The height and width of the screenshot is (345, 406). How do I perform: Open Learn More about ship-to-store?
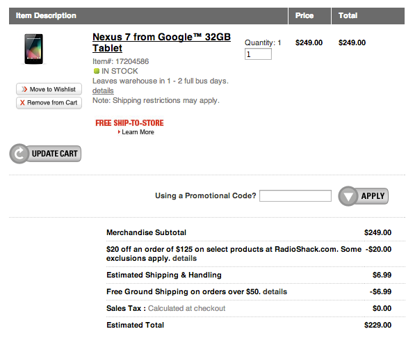(138, 132)
